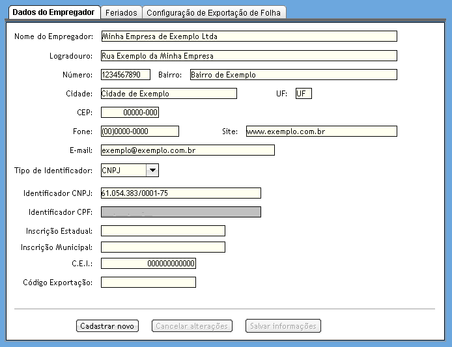
Task: Open the Tipo de Identificador dropdown arrow
Action: point(152,171)
